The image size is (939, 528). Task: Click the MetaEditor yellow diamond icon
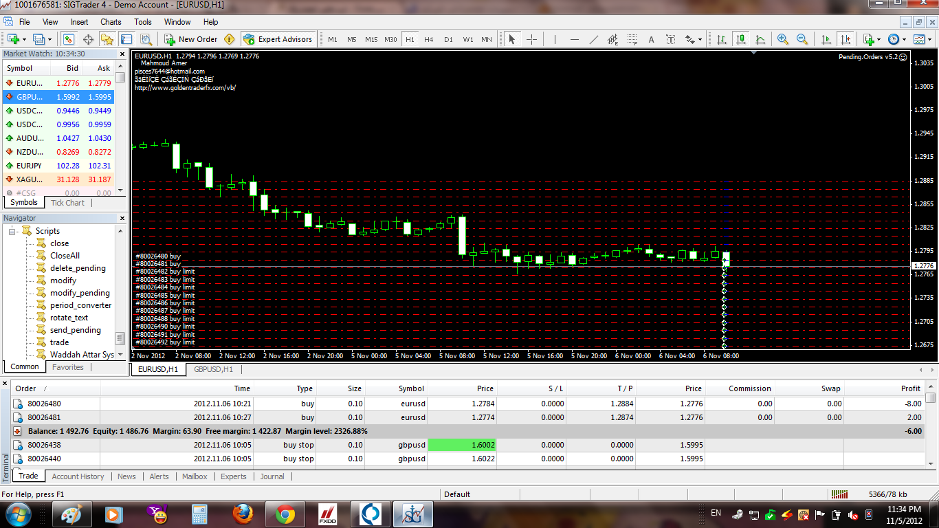(x=230, y=39)
